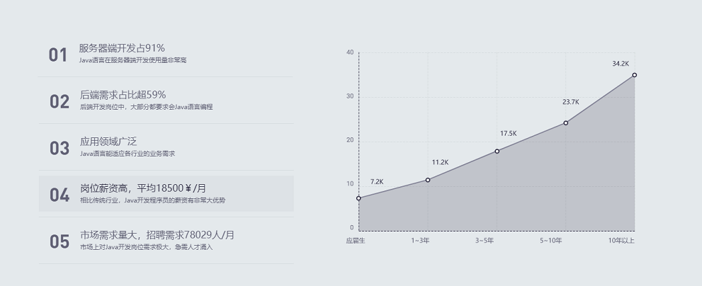
Task: Click the 7.2K data point marker
Action: coord(358,198)
